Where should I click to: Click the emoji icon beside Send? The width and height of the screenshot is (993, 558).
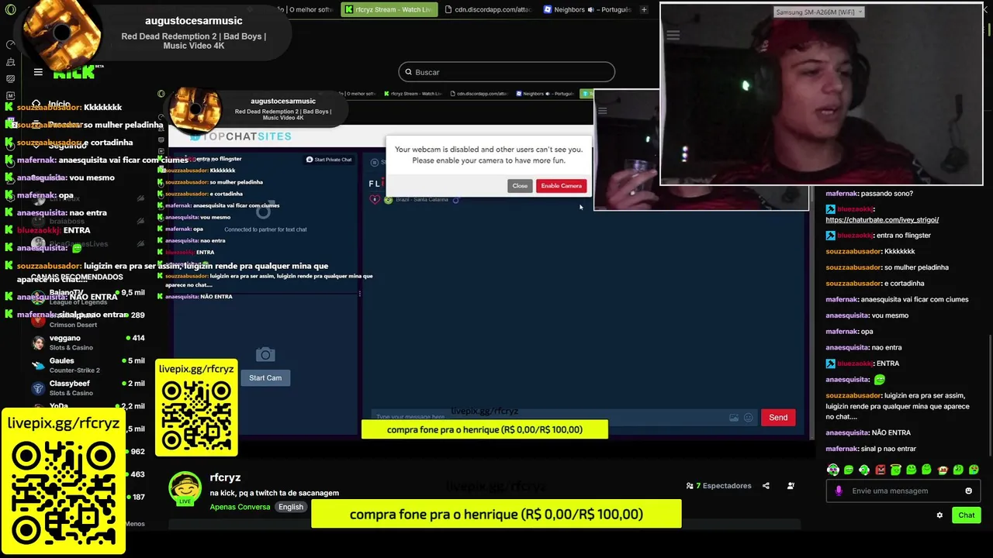(749, 418)
